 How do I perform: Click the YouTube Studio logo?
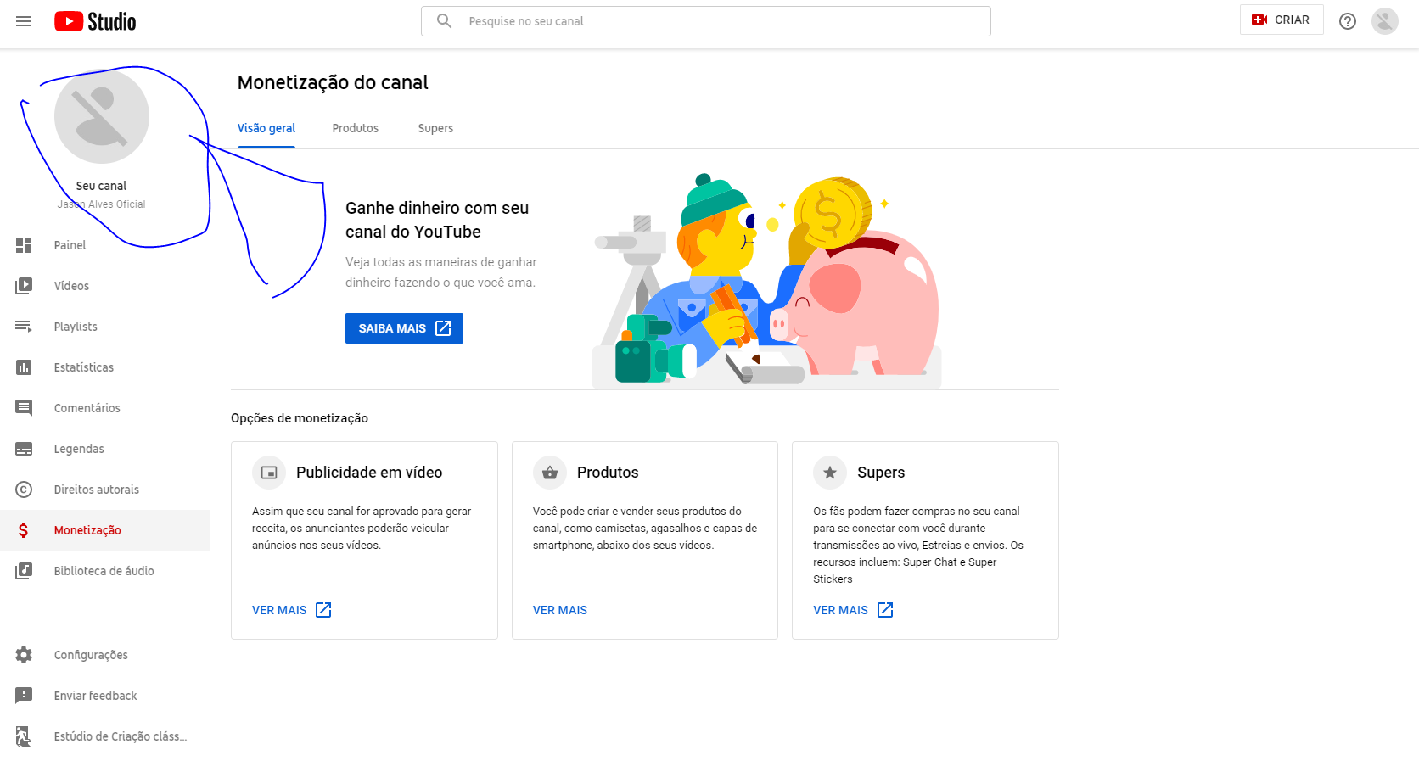(x=95, y=21)
